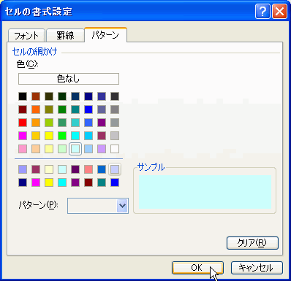Select the 50% gray swatch

pyautogui.click(x=115, y=109)
